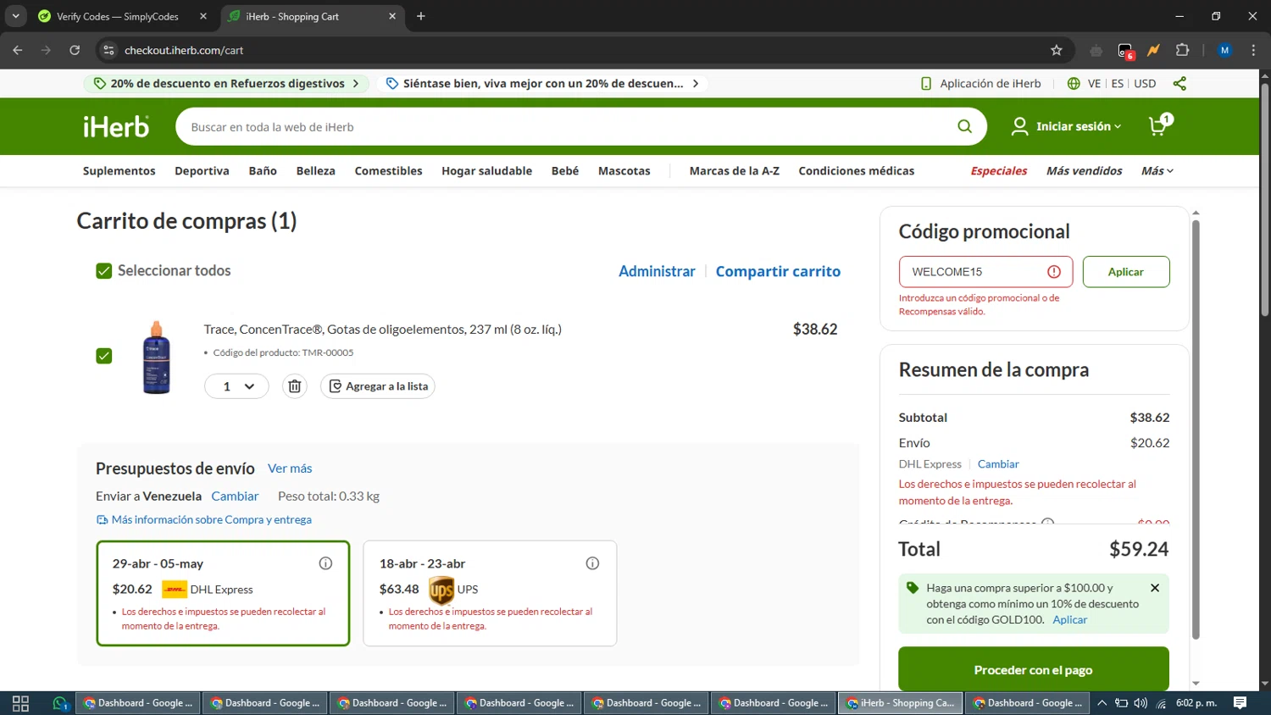Select DHL Express shipping option

(x=223, y=593)
